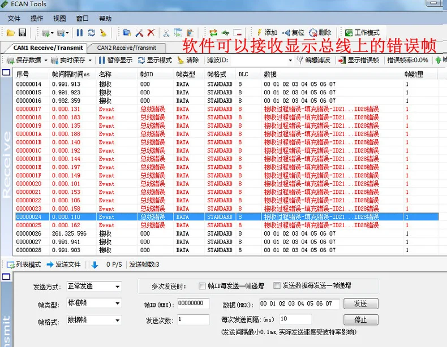Click the 帧间隔时间us column header
The width and height of the screenshot is (447, 347).
tap(72, 74)
